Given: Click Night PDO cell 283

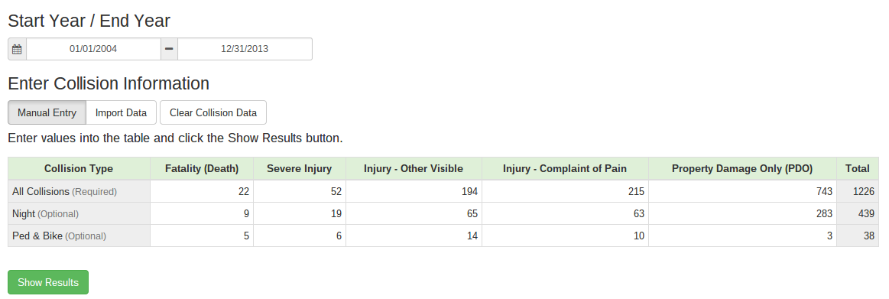Looking at the screenshot, I should pyautogui.click(x=743, y=213).
